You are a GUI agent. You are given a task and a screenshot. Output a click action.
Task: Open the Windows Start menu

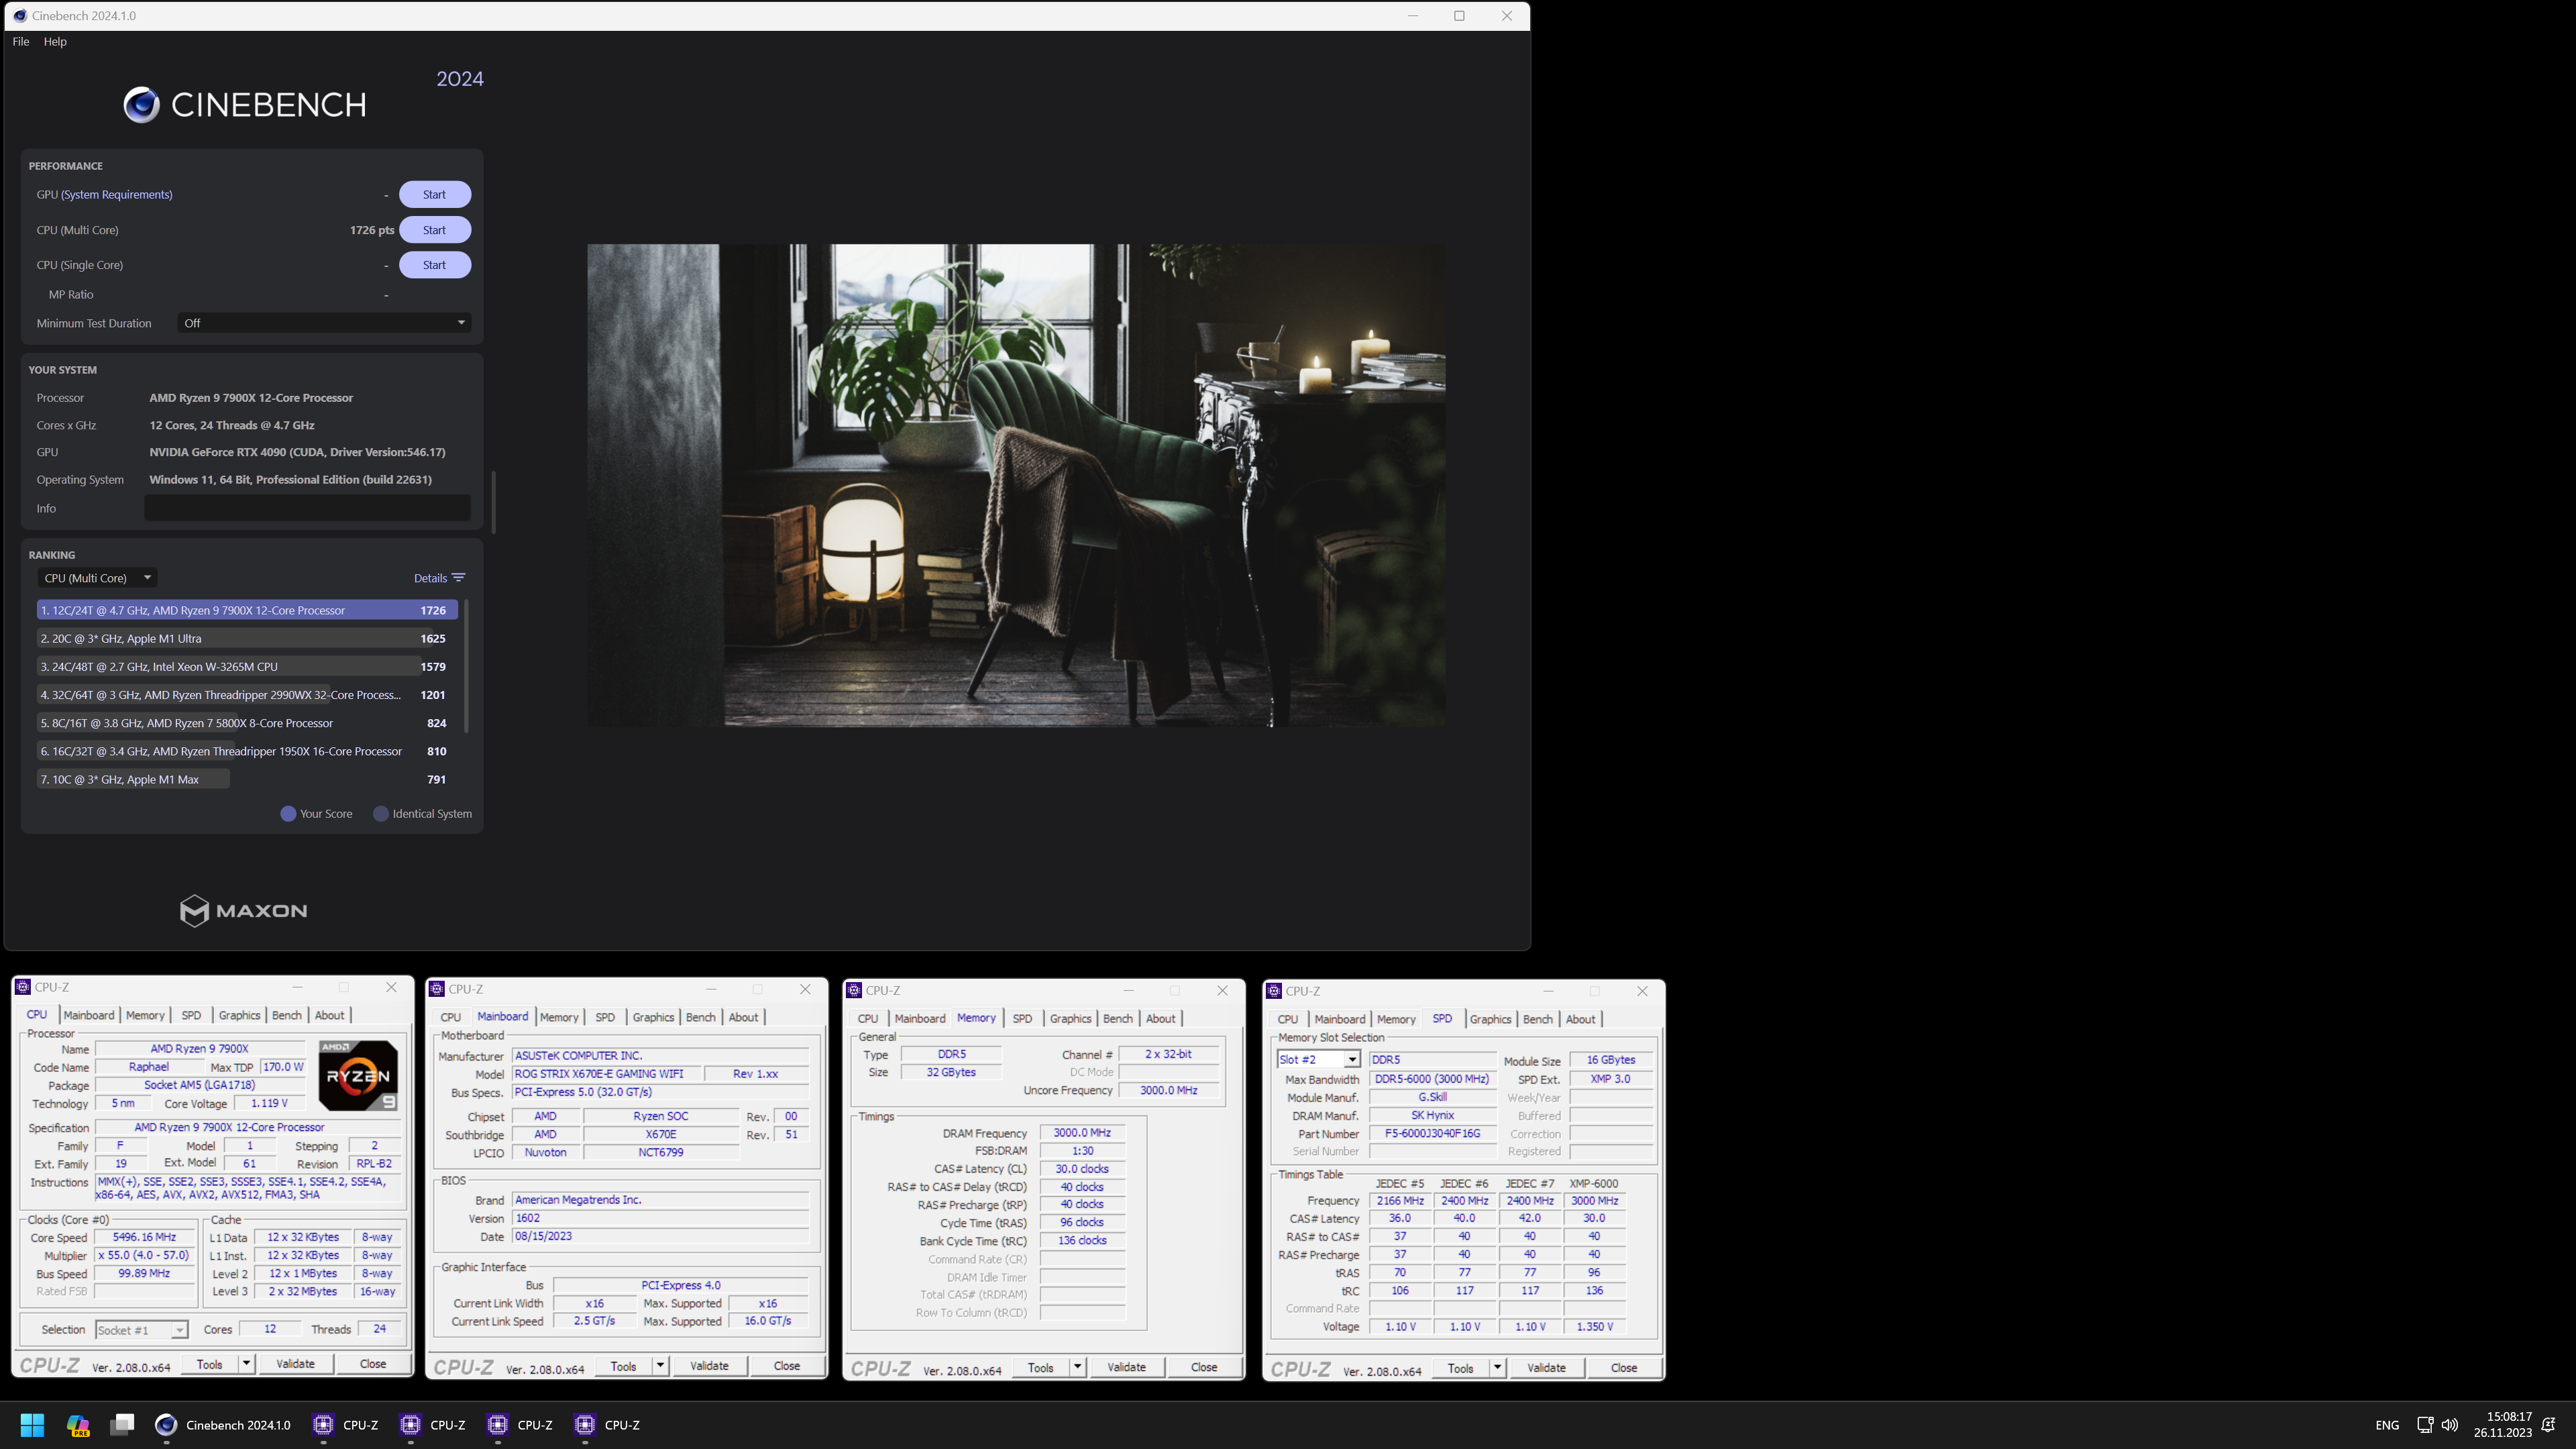coord(32,1425)
